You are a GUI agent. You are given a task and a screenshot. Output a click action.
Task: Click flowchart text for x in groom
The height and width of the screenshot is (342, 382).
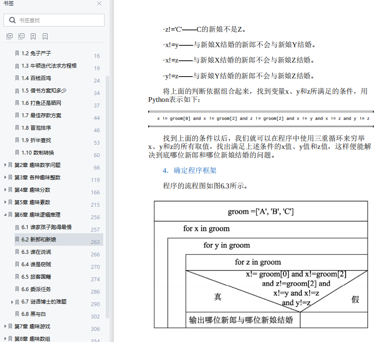coord(206,229)
